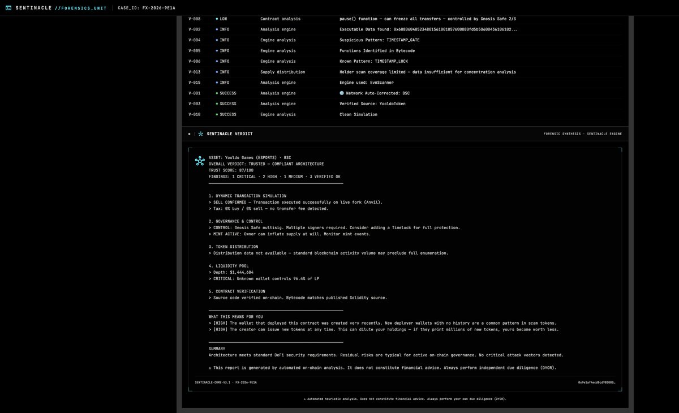Image resolution: width=679 pixels, height=413 pixels.
Task: Click the network icon beside Verdict title
Action: [200, 134]
